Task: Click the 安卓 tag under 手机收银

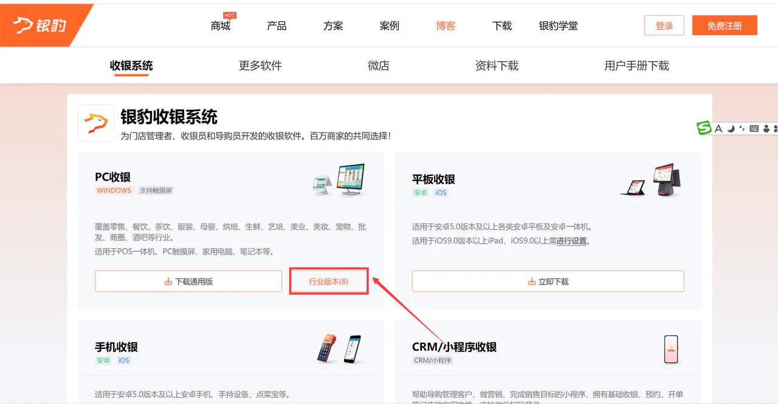Action: pyautogui.click(x=103, y=360)
